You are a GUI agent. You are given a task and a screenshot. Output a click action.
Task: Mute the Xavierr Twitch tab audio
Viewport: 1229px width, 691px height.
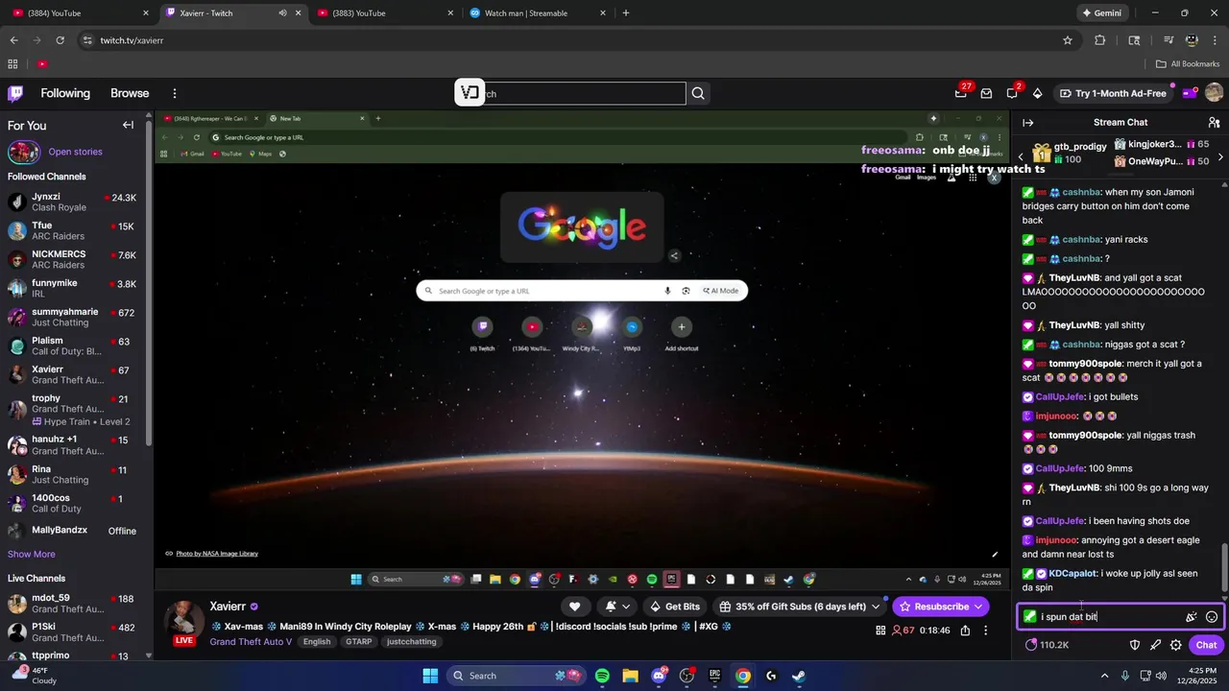pyautogui.click(x=282, y=13)
